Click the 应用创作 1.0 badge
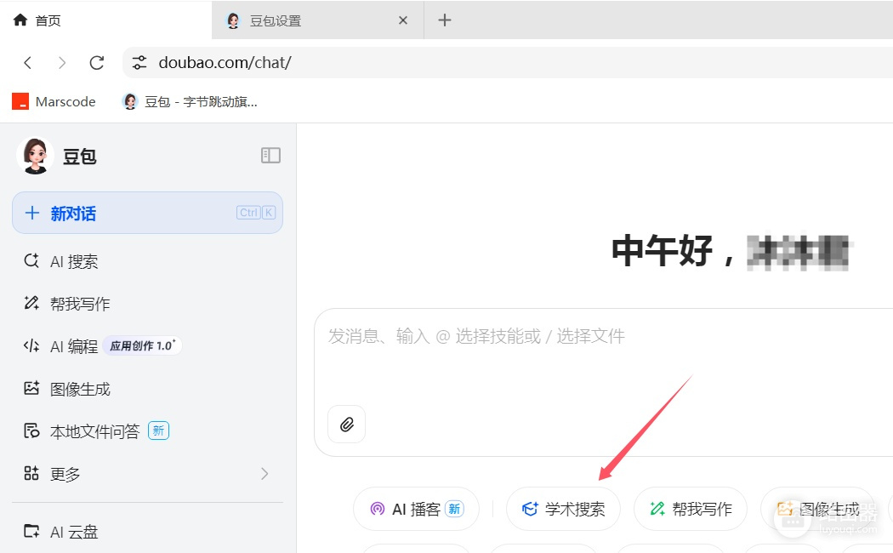This screenshot has width=893, height=553. click(x=142, y=345)
